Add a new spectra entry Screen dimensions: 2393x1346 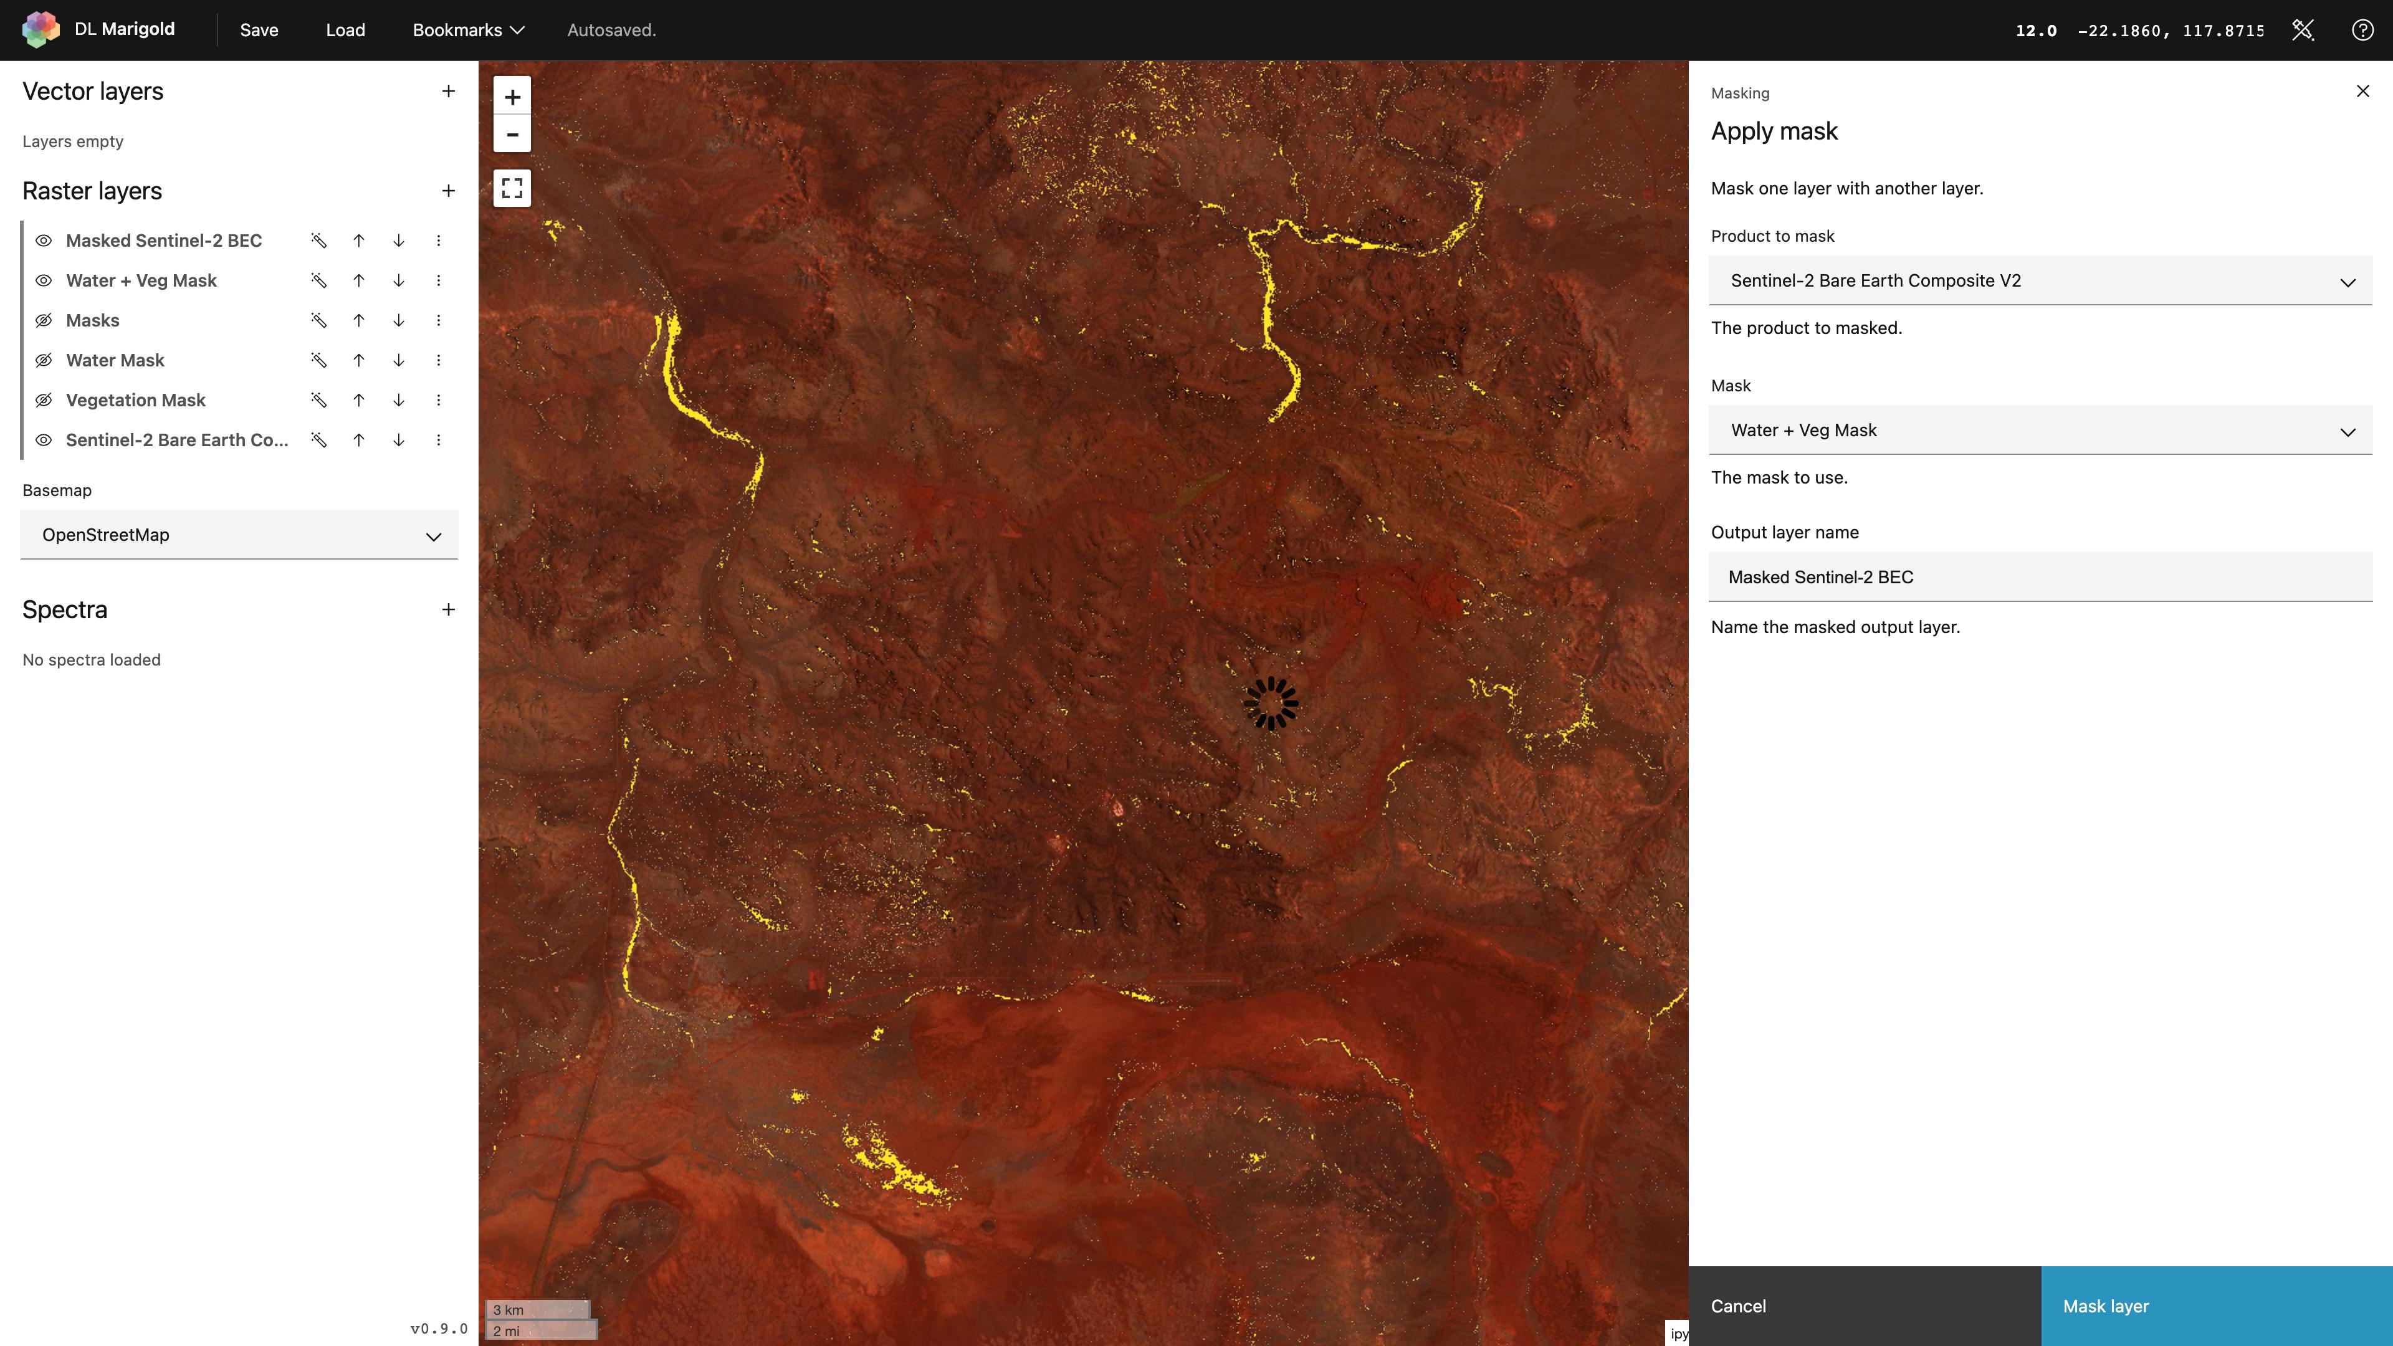pos(448,609)
